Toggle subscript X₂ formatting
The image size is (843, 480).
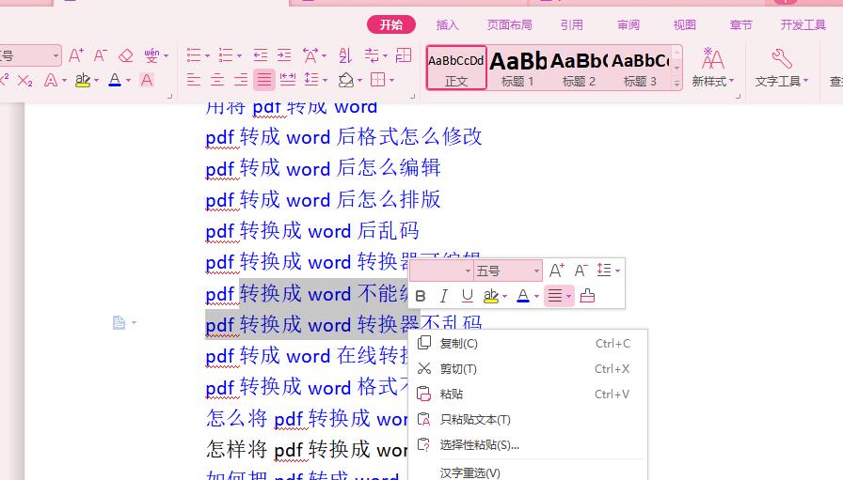[x=24, y=81]
